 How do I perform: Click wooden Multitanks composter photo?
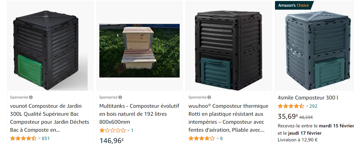(x=139, y=51)
